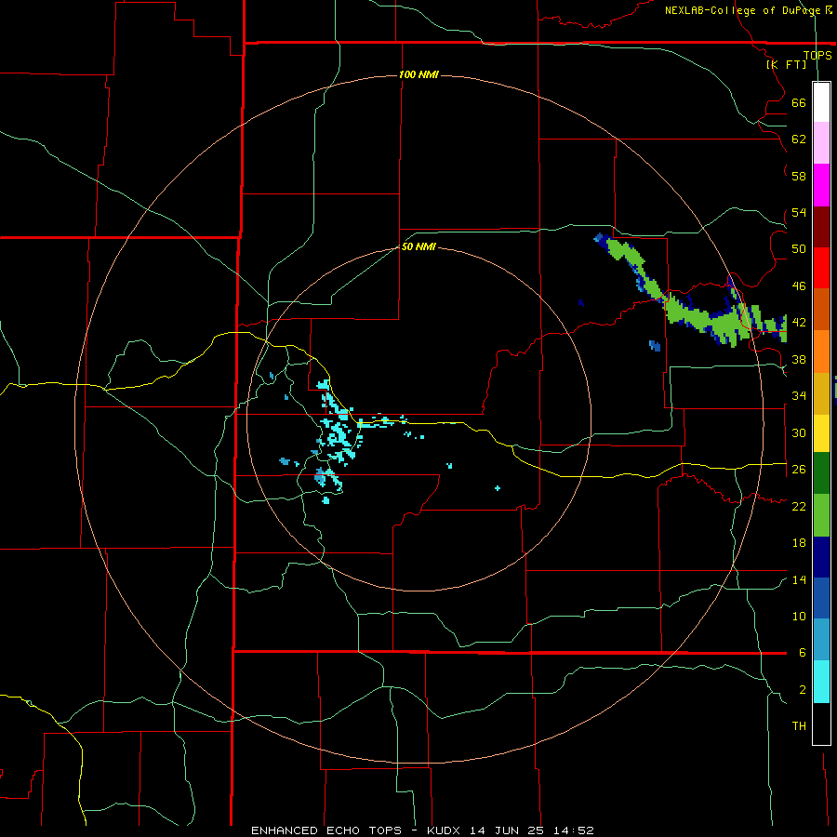Click the legend value "58"
Screen dimensions: 837x837
click(x=799, y=176)
